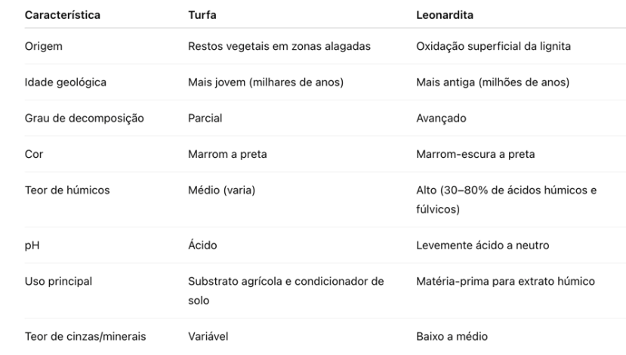The image size is (626, 355).
Task: Click the 'Baixo a médio' cell
Action: point(452,336)
